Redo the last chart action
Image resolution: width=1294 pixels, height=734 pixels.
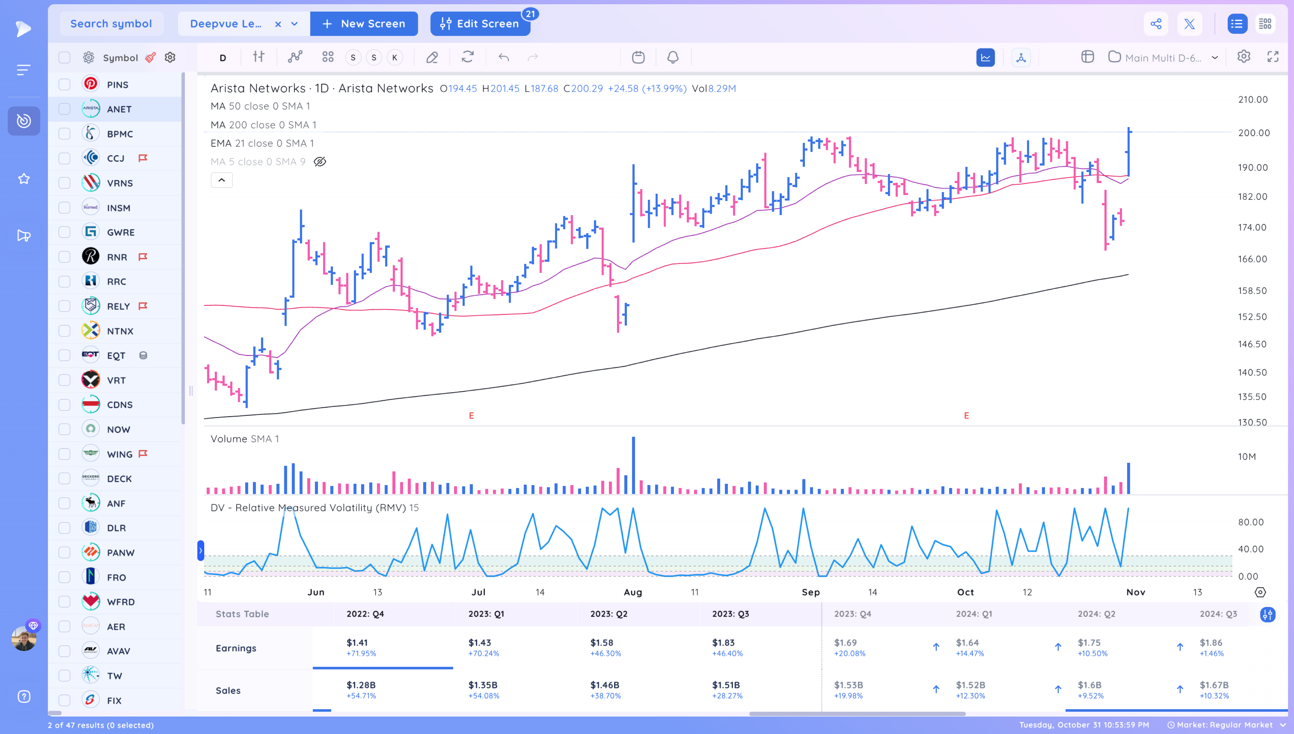[532, 58]
